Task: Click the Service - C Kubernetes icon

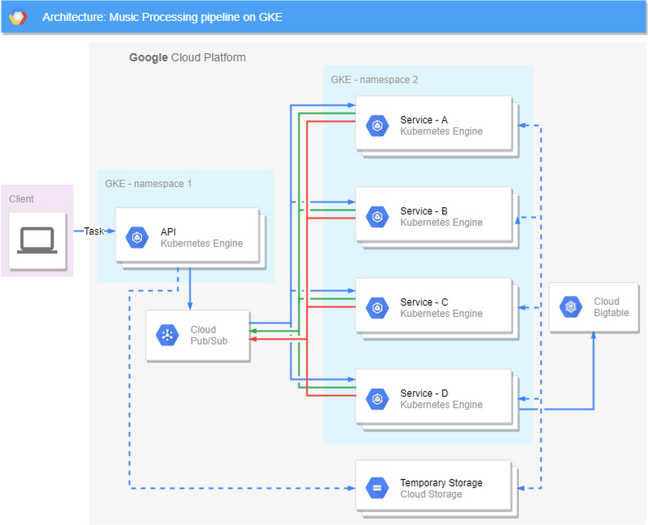Action: point(377,308)
